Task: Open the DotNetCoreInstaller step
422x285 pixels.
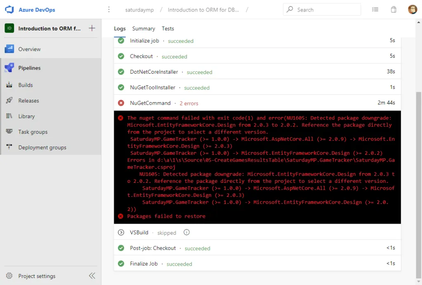Action: tap(257, 72)
